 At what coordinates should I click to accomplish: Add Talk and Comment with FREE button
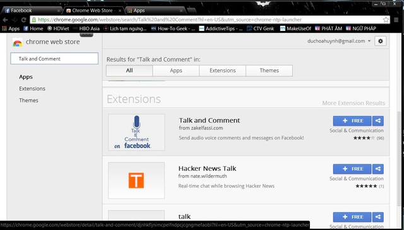coord(352,121)
